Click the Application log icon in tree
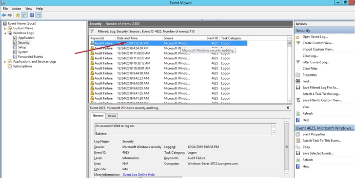 tap(15, 38)
